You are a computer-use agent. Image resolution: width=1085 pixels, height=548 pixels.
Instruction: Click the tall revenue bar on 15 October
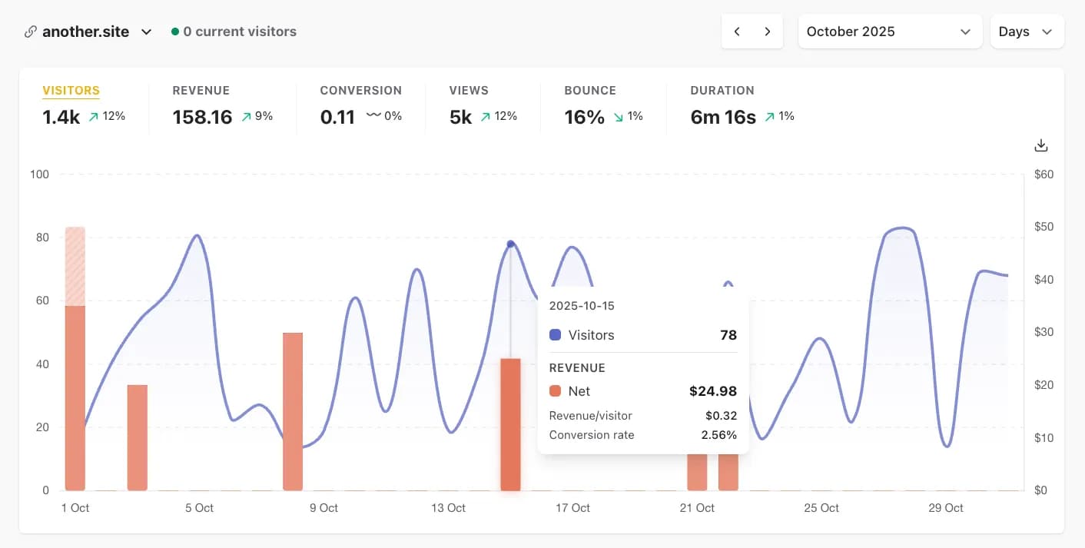pyautogui.click(x=510, y=423)
